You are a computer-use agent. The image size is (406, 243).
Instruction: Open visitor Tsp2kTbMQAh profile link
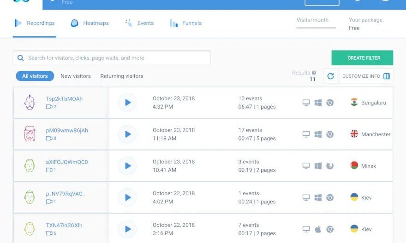pos(64,98)
